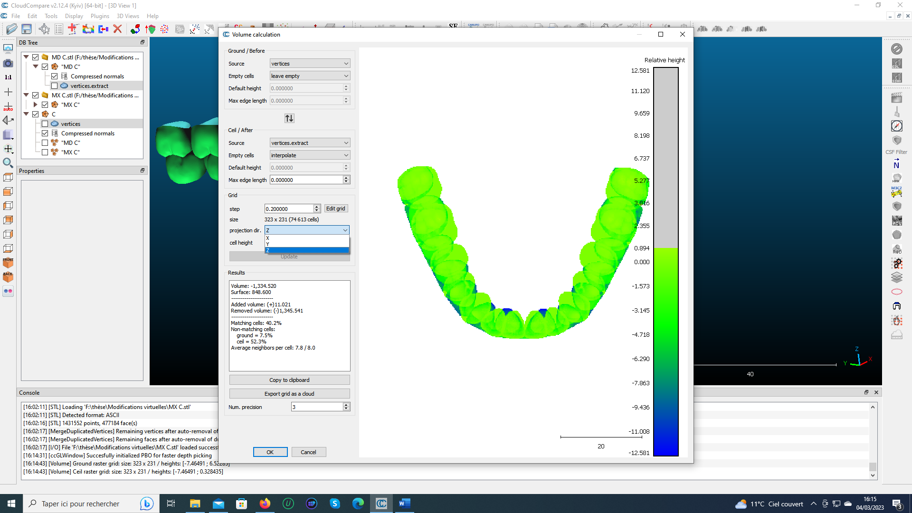This screenshot has height=513, width=912.
Task: Click the Relative height color scale bar
Action: [x=665, y=261]
